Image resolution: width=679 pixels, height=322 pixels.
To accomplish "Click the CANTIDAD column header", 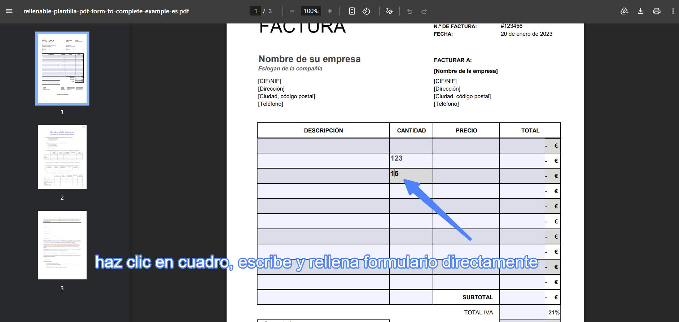I will [411, 130].
